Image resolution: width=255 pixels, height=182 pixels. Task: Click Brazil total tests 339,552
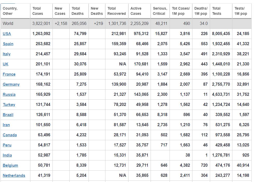click(223, 115)
